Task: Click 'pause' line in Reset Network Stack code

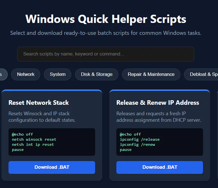Action: coord(18,150)
